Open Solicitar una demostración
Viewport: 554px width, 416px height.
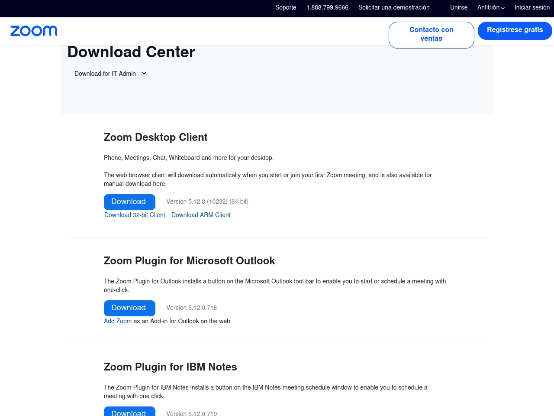[x=394, y=7]
